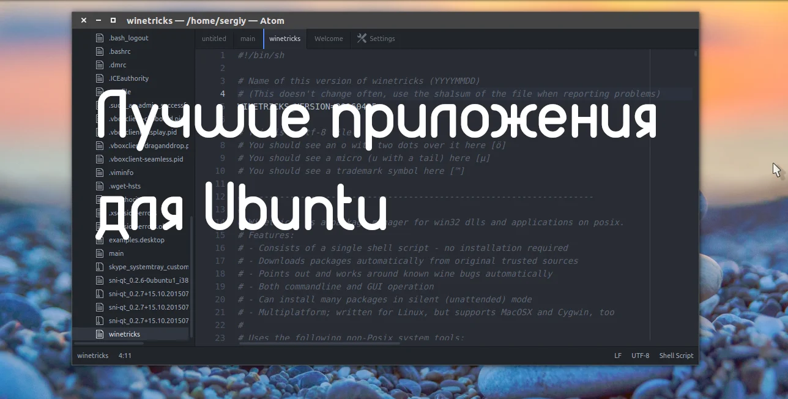Click the file icon beside examples.desktop

click(x=100, y=240)
